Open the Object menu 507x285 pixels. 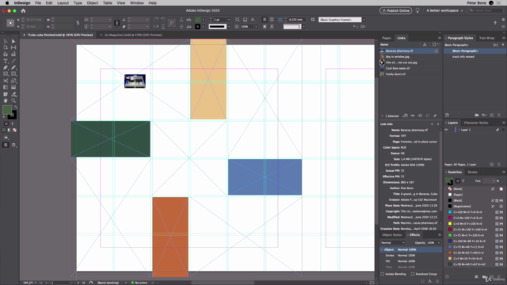click(92, 3)
